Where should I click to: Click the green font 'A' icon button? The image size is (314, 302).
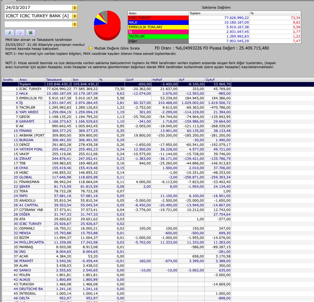pyautogui.click(x=9, y=33)
